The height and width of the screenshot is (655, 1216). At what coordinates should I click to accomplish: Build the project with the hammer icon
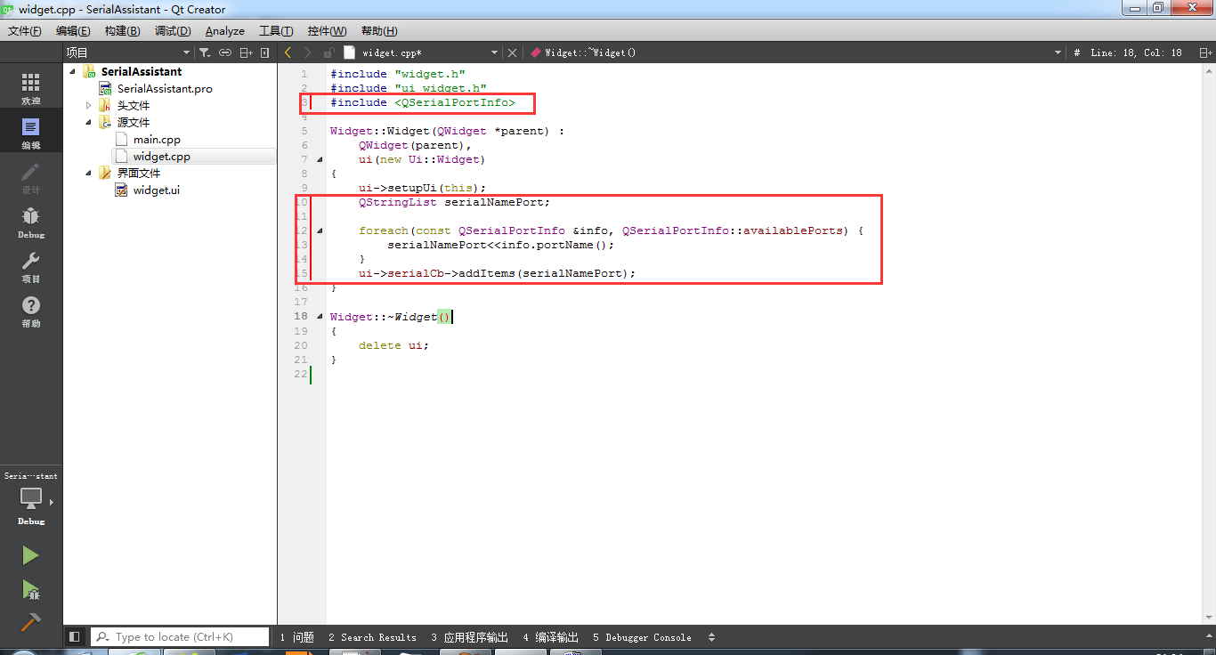coord(30,622)
